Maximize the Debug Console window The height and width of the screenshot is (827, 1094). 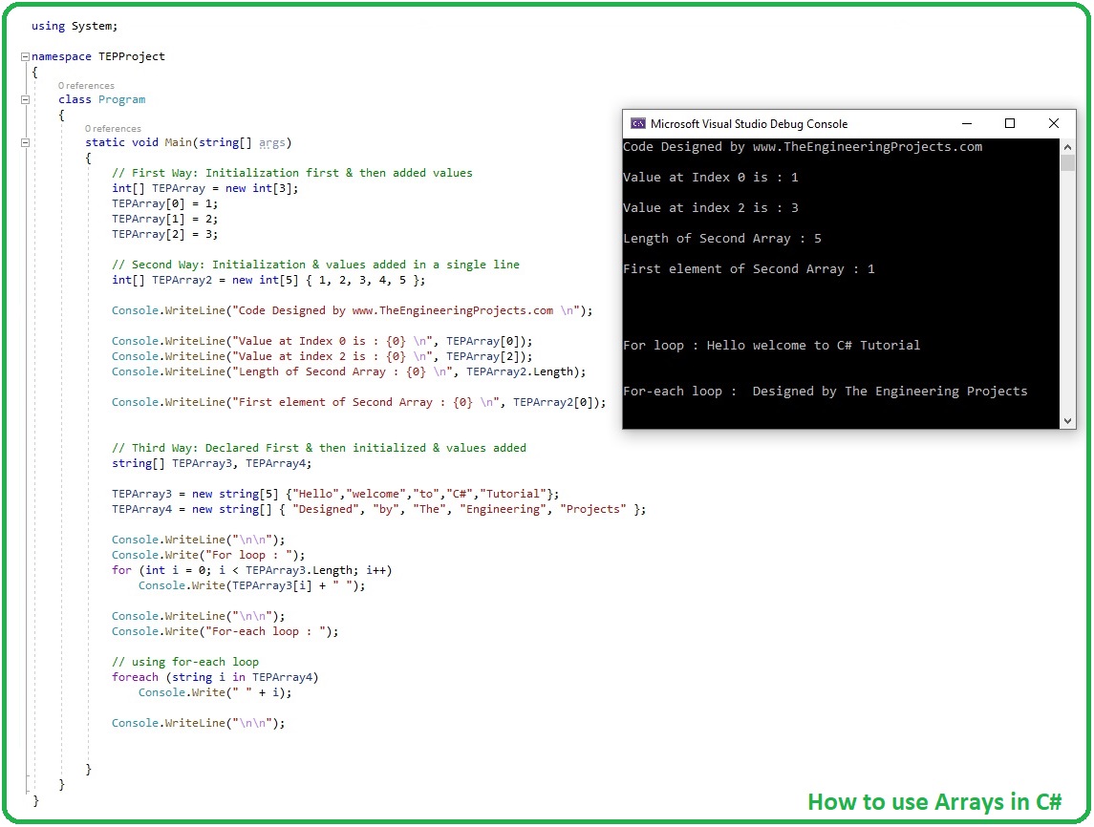pos(1009,123)
